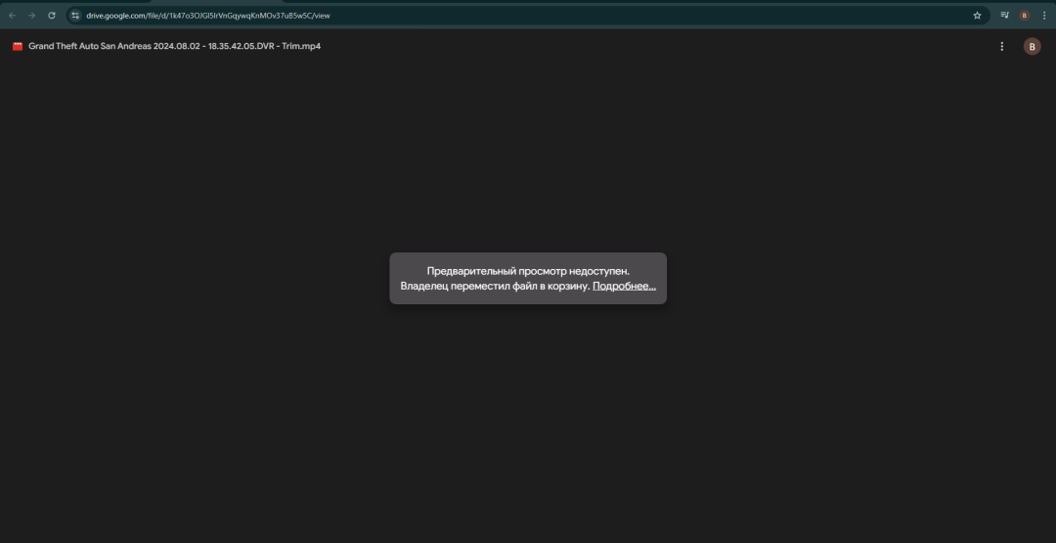Open the Chrome three-dot menu
Viewport: 1056px width, 543px height.
pos(1044,16)
